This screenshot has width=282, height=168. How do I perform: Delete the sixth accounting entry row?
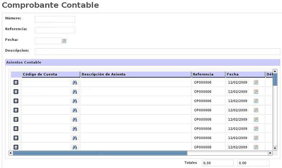coord(16,129)
